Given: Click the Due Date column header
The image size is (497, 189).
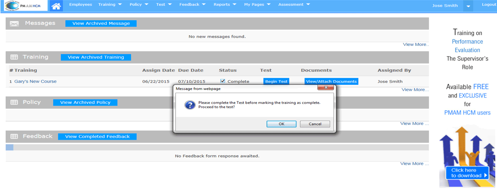Looking at the screenshot, I should [x=191, y=70].
